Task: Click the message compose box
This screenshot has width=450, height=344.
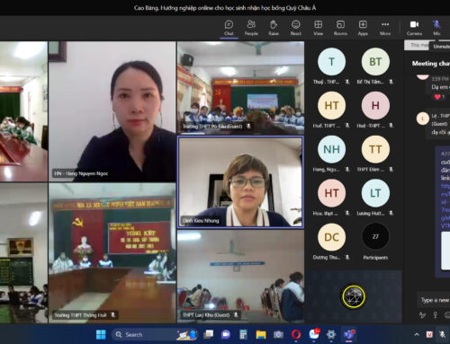Action: (x=434, y=300)
